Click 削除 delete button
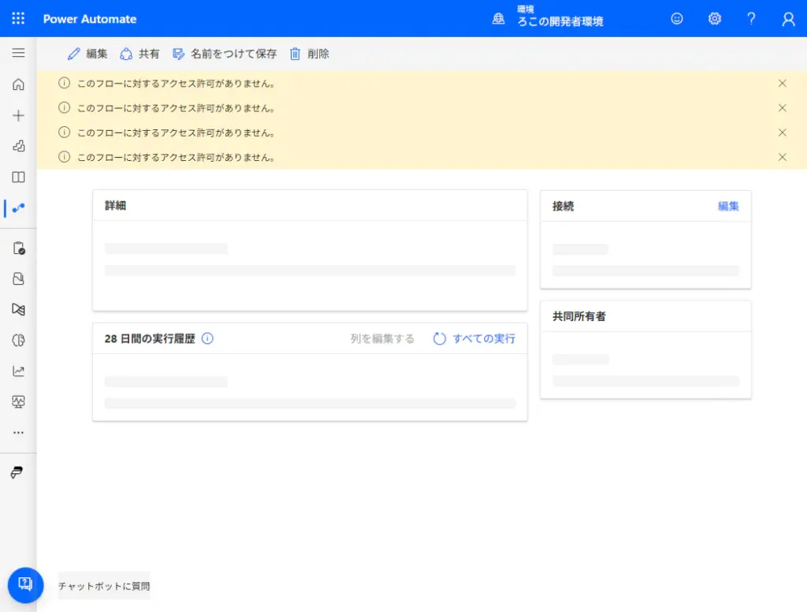807x612 pixels. (x=309, y=54)
